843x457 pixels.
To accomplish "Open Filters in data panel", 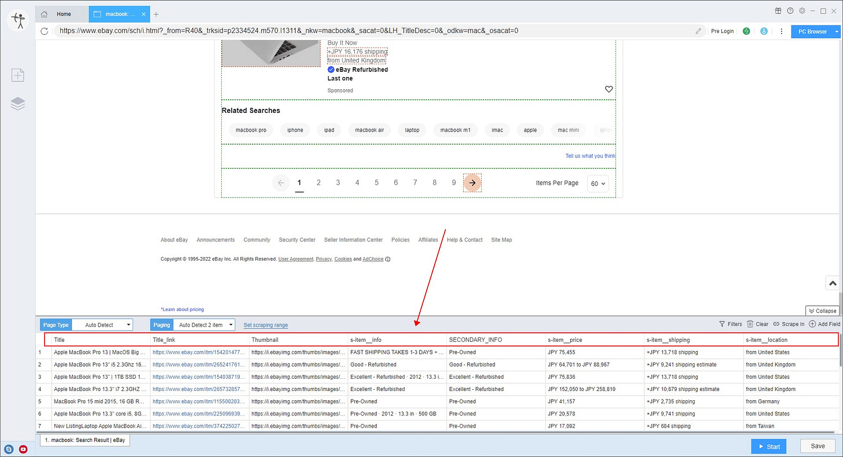I will (x=730, y=324).
